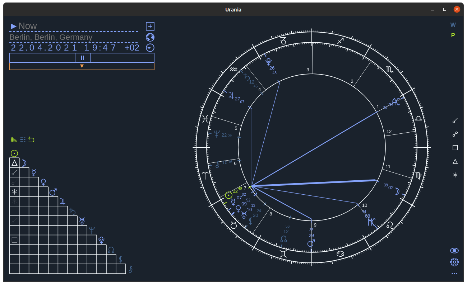Select the Mercury glyph in the aspect table
Viewport: 467px width, 285px height.
[34, 172]
